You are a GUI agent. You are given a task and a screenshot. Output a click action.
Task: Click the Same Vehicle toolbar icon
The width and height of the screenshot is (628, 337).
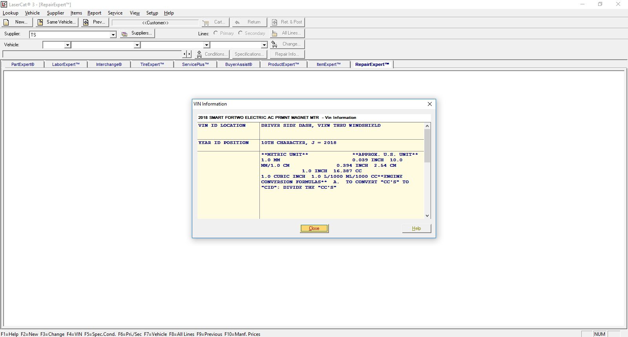pyautogui.click(x=40, y=22)
